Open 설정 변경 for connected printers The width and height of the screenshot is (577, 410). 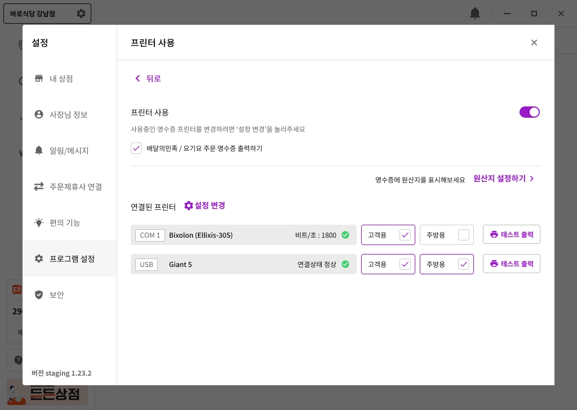[205, 206]
